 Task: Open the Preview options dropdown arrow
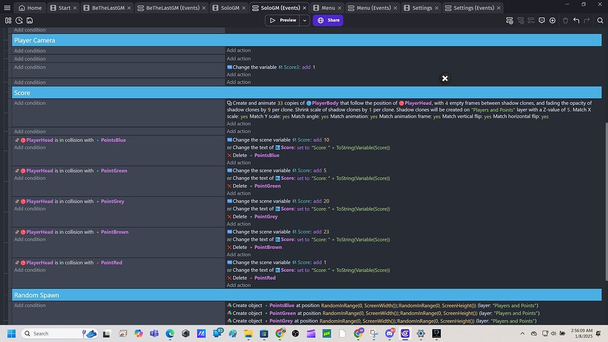coord(305,20)
